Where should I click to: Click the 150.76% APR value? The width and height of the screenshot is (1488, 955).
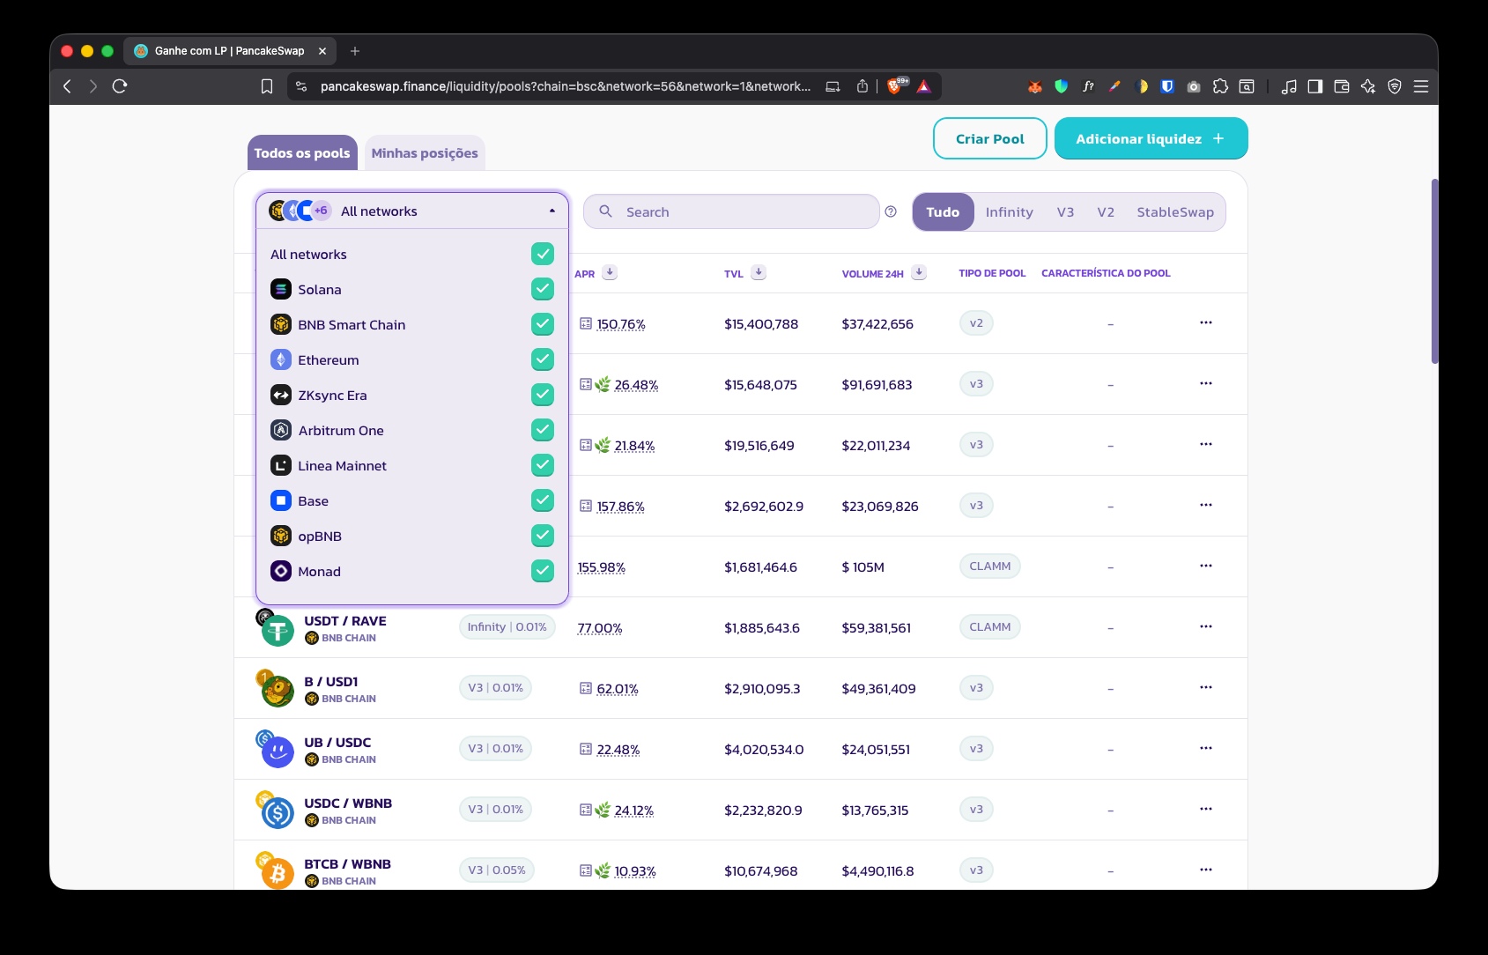pyautogui.click(x=621, y=324)
